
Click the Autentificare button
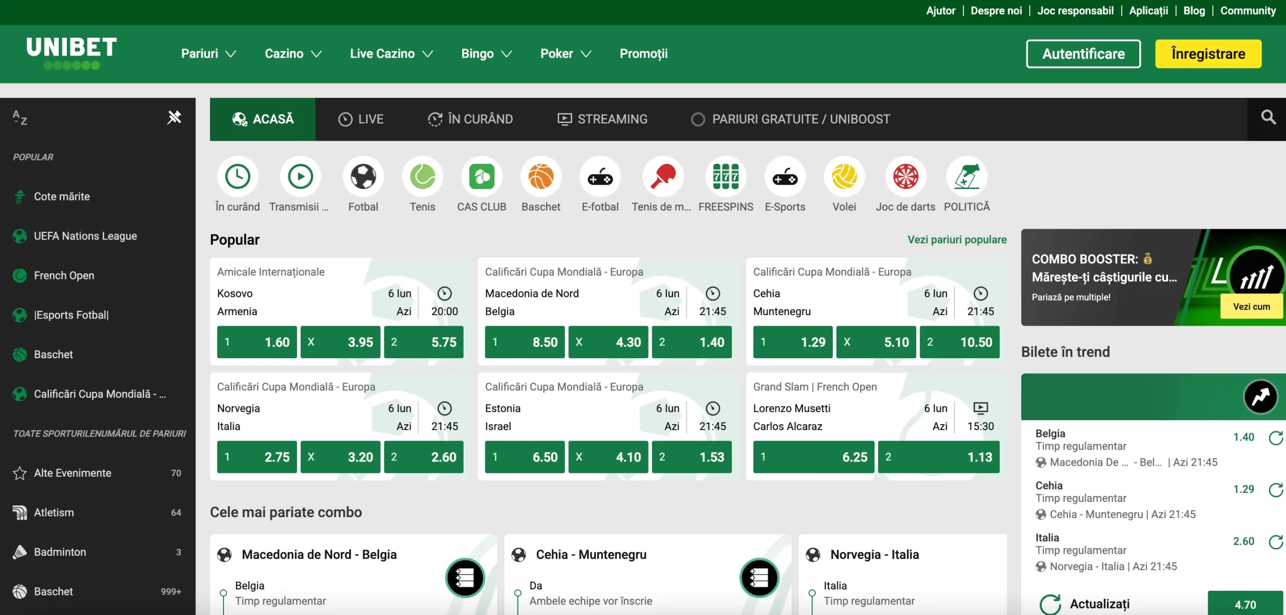(1083, 54)
